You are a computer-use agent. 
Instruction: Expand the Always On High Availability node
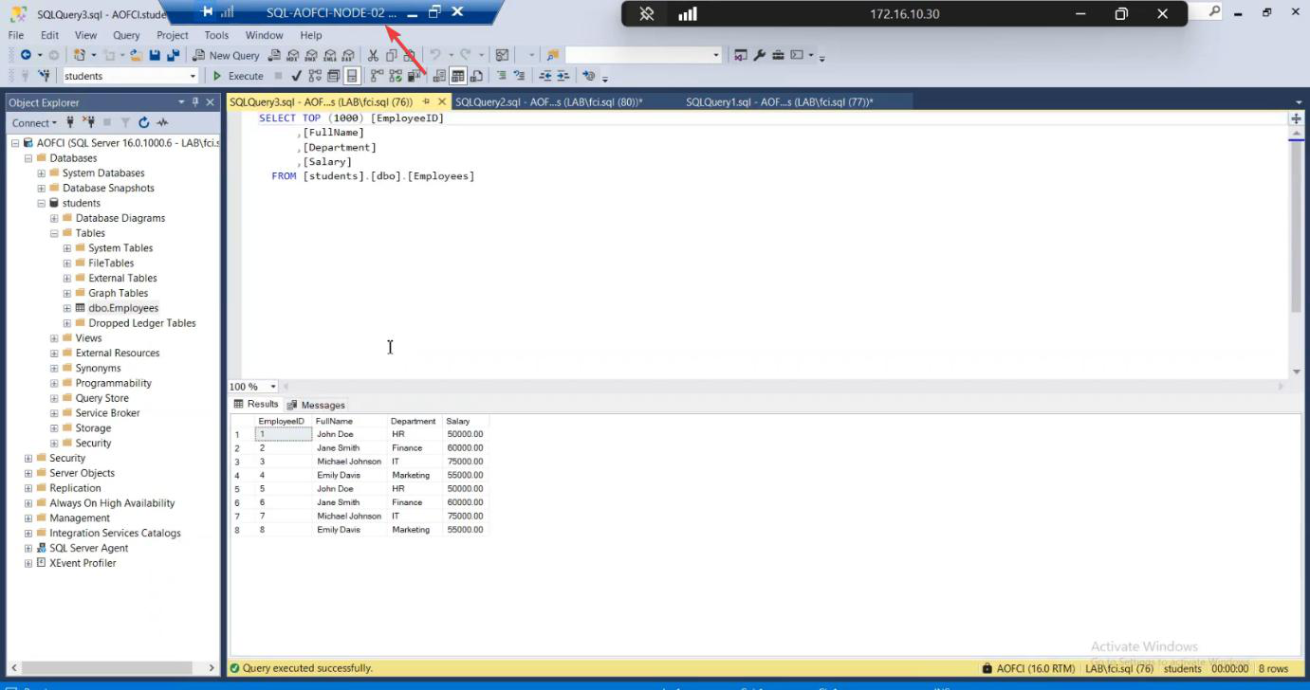[x=28, y=503]
